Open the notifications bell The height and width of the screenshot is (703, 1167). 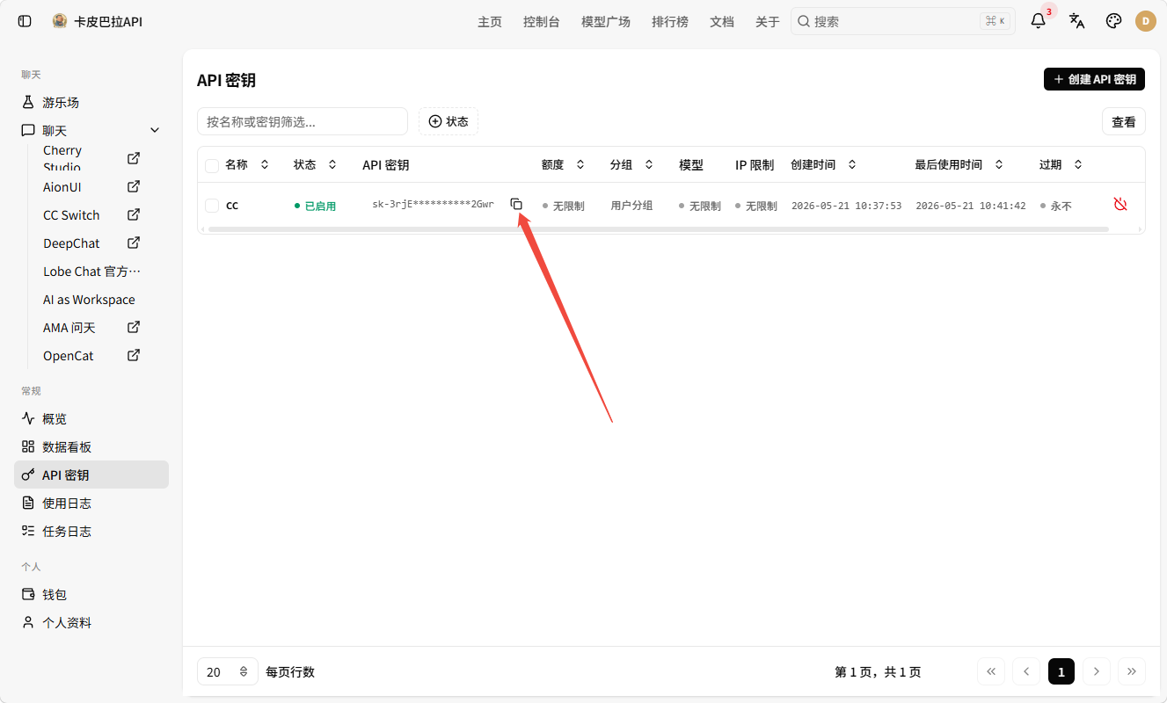[1039, 21]
